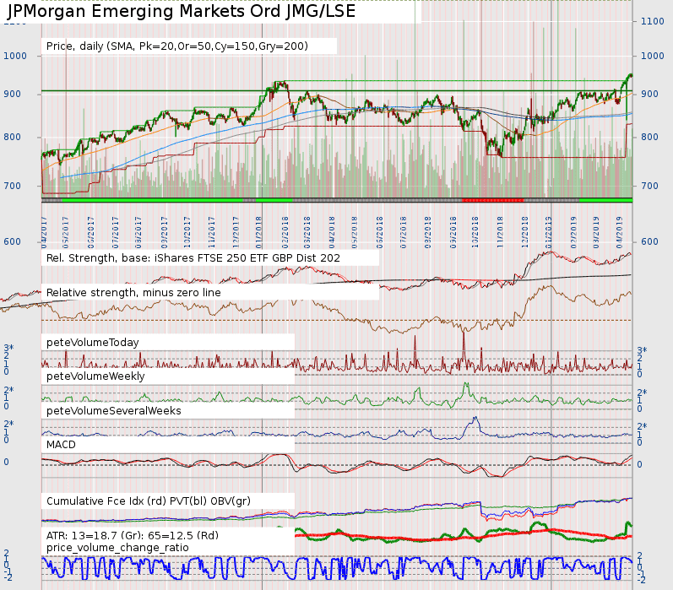Click the Cumulative Fce Idx PVT OBV label

pyautogui.click(x=149, y=501)
